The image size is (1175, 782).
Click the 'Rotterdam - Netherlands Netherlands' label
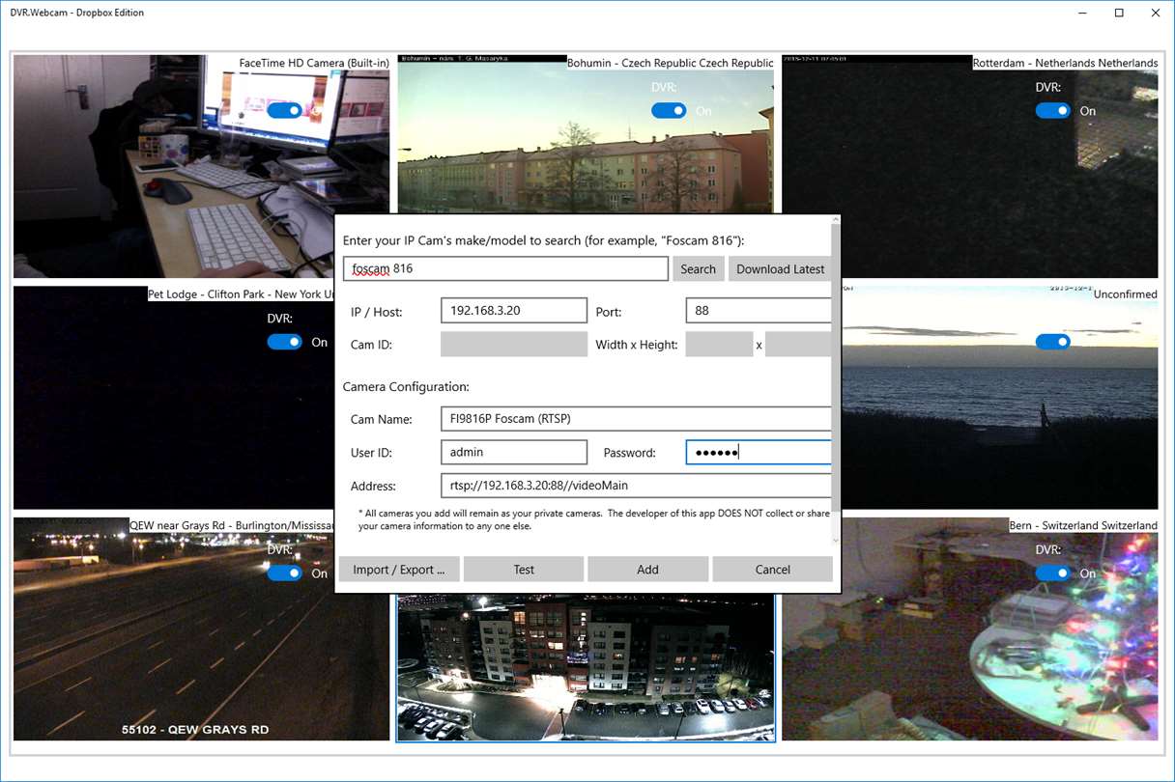point(1065,63)
